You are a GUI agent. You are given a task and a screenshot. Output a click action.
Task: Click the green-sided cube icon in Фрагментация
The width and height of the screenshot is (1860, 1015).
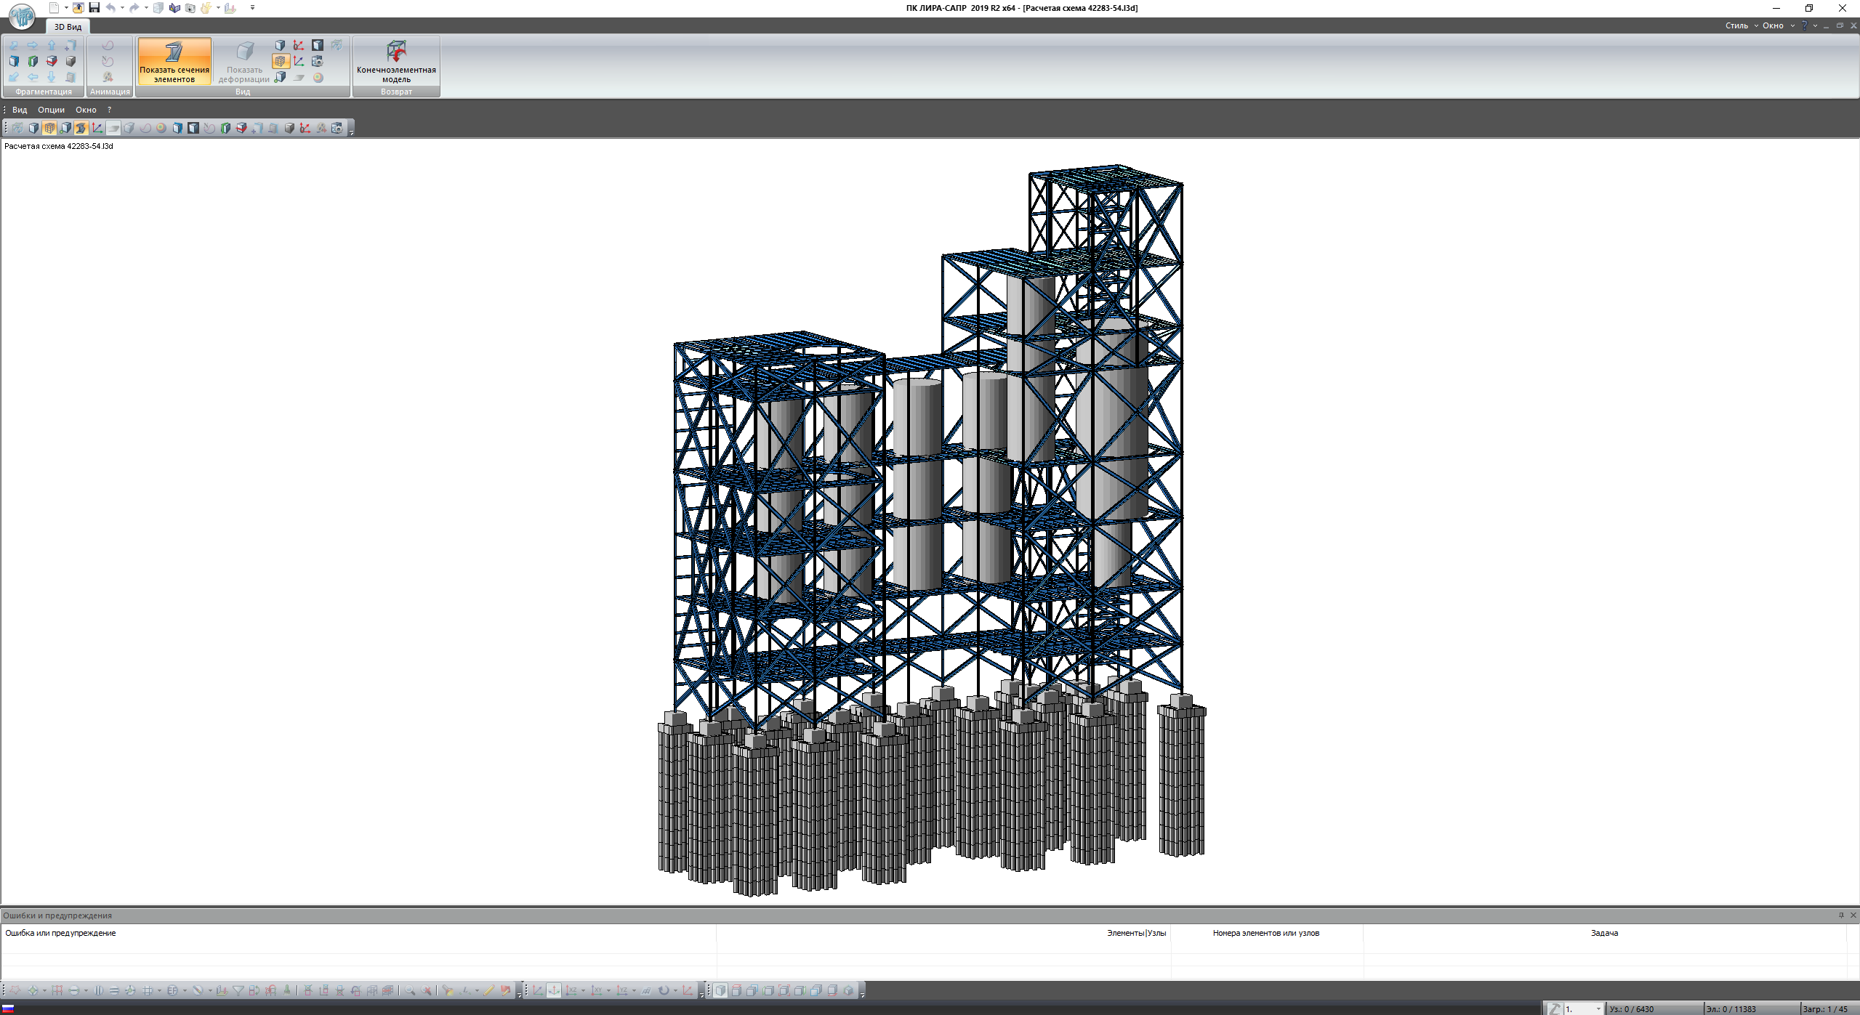[x=33, y=62]
